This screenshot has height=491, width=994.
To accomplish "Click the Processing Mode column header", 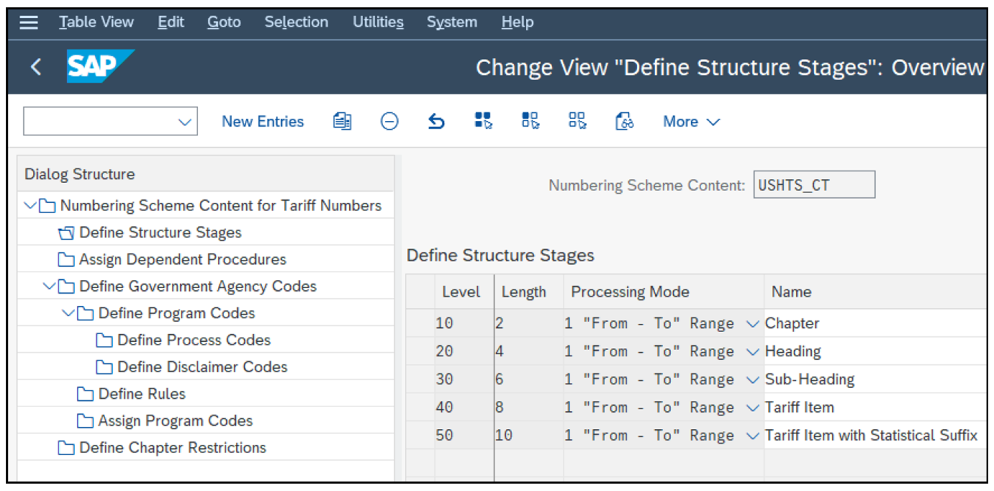I will click(x=663, y=292).
